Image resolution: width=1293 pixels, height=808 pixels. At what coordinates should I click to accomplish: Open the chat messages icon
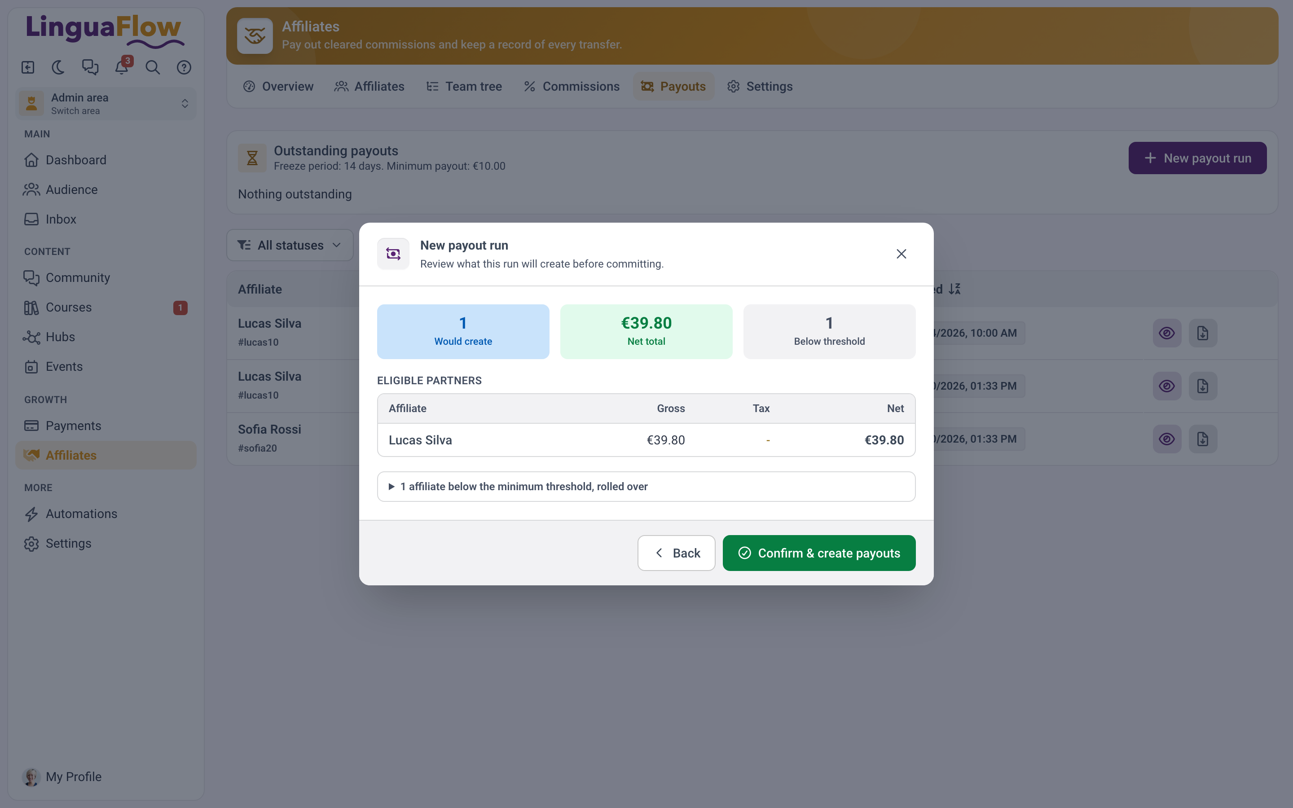tap(90, 67)
